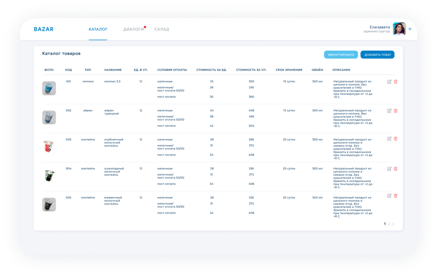Viewport: 437px width, 276px height.
Task: Click code cell 001
Action: point(69,81)
